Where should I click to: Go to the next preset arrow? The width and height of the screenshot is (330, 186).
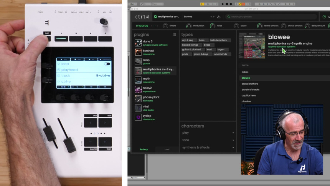tap(214, 17)
